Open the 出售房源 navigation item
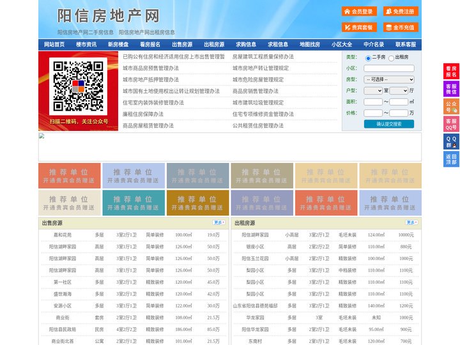The image size is (460, 345). point(182,45)
